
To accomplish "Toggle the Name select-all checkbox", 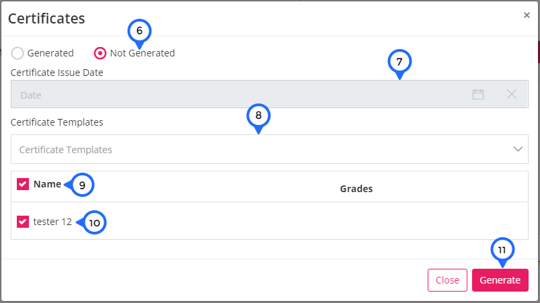I will coord(23,184).
